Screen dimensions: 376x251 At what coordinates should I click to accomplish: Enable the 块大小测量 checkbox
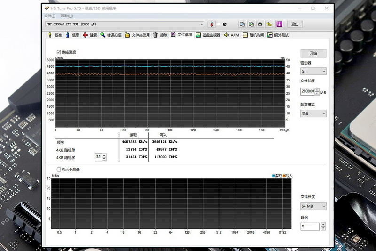pos(59,169)
